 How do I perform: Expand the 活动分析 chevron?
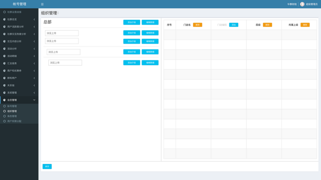pos(34,49)
